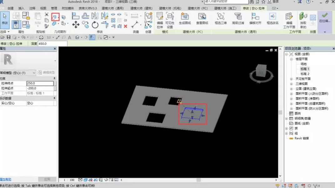
Task: Select the 修改 (Modify) arrow tool
Action: click(x=5, y=19)
